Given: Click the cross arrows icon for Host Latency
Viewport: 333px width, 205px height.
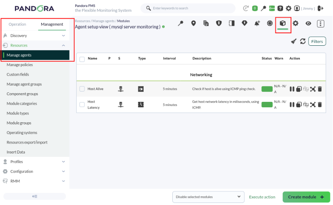Looking at the screenshot, I should click(313, 104).
